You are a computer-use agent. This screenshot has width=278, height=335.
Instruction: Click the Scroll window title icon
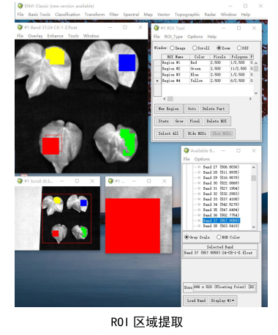click(x=20, y=181)
